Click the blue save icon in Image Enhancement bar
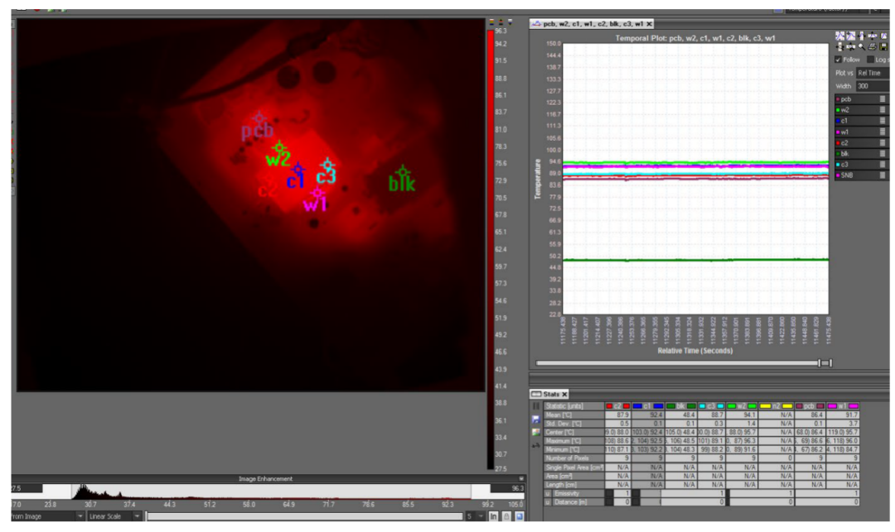The height and width of the screenshot is (532, 895). 520,516
